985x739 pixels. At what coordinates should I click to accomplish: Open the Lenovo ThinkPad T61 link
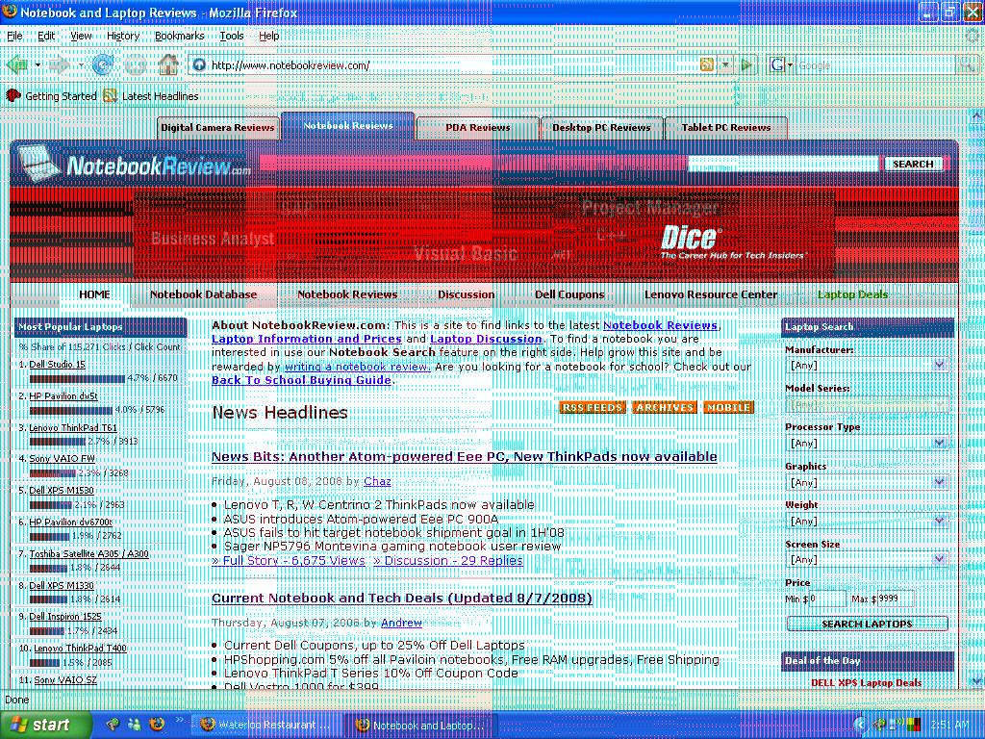point(73,428)
